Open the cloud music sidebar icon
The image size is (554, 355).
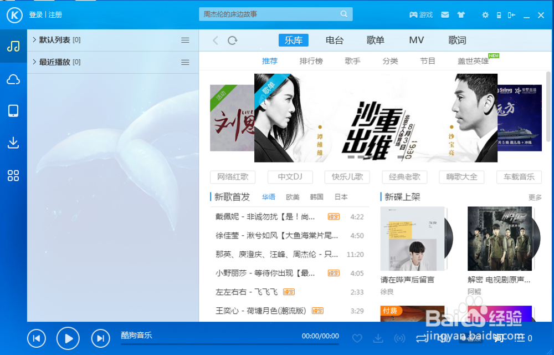[x=13, y=79]
